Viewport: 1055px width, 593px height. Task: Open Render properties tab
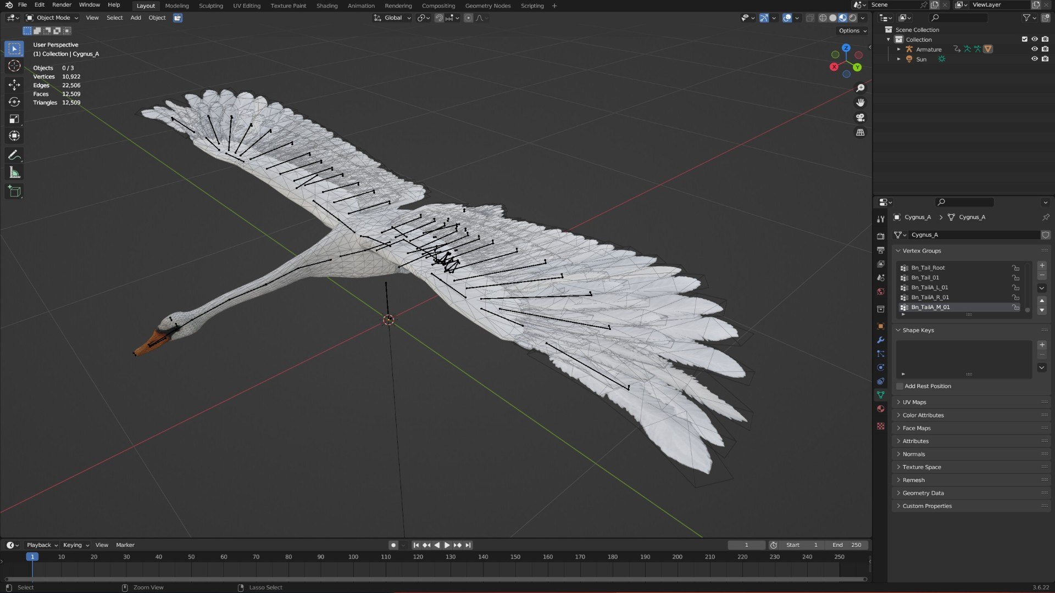click(x=881, y=236)
